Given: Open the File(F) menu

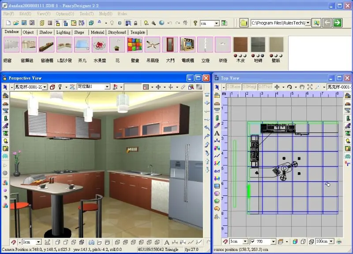Looking at the screenshot, I should (8, 14).
